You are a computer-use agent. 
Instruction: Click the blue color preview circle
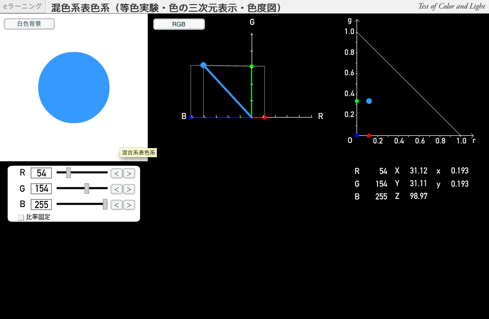click(x=74, y=88)
